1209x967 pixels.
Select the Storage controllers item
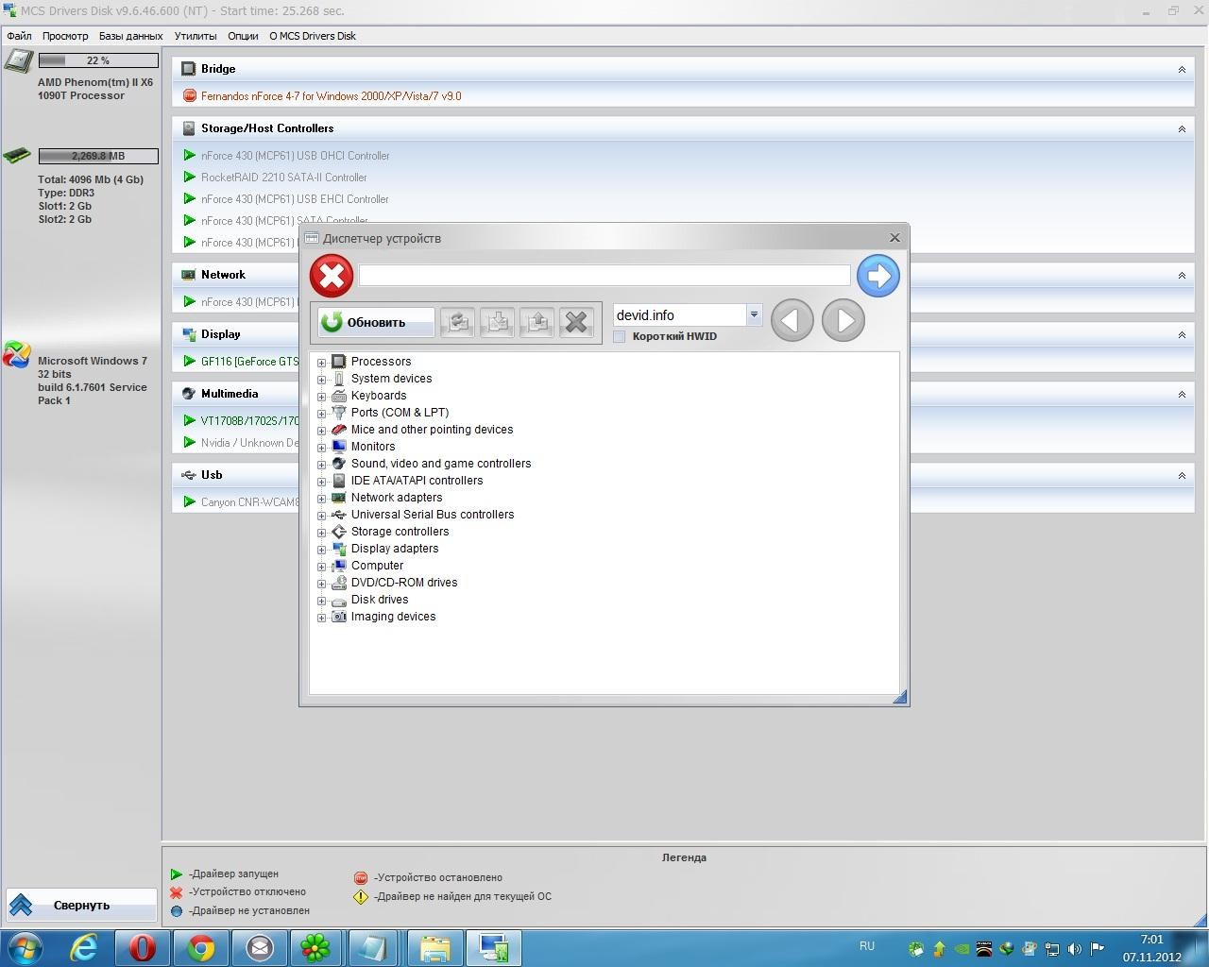400,532
